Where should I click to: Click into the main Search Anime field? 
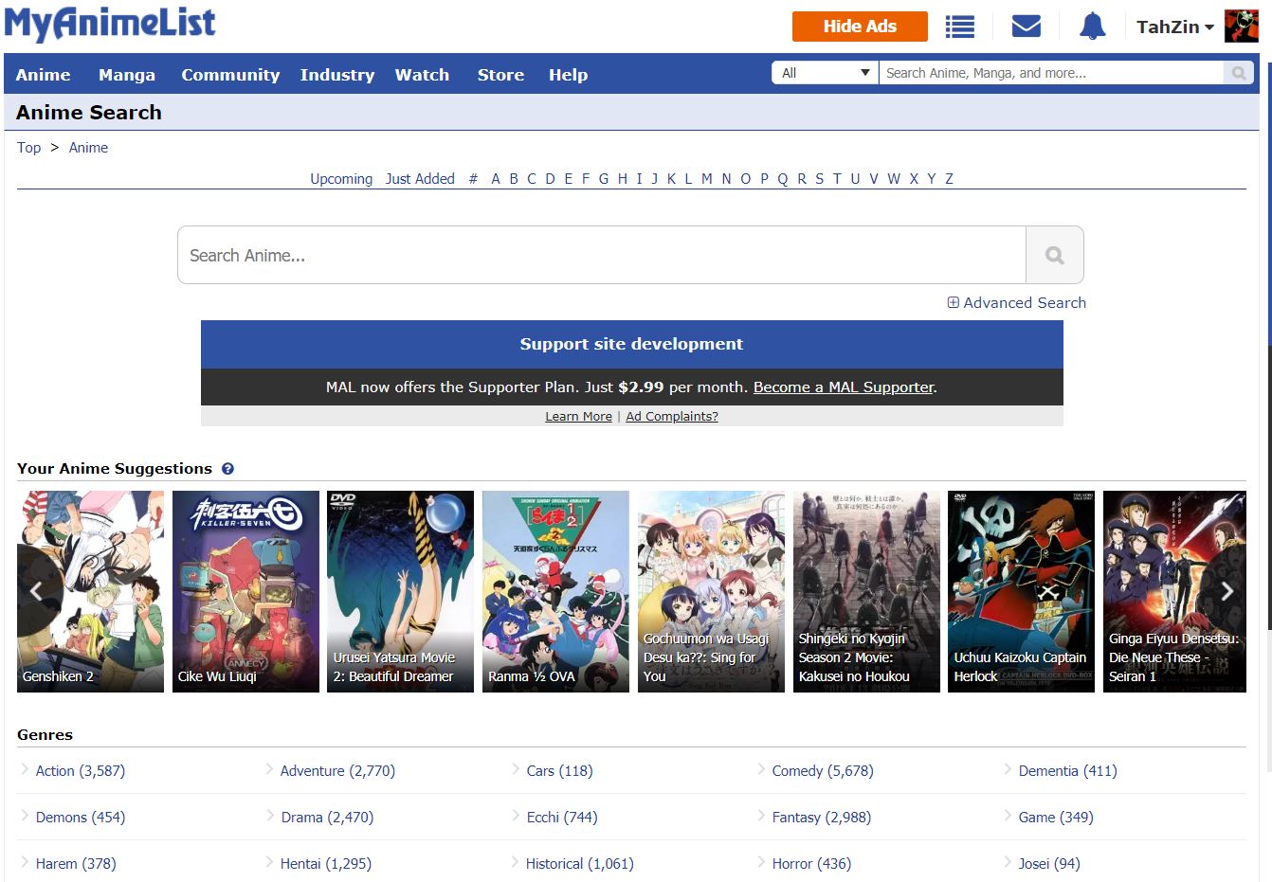602,255
